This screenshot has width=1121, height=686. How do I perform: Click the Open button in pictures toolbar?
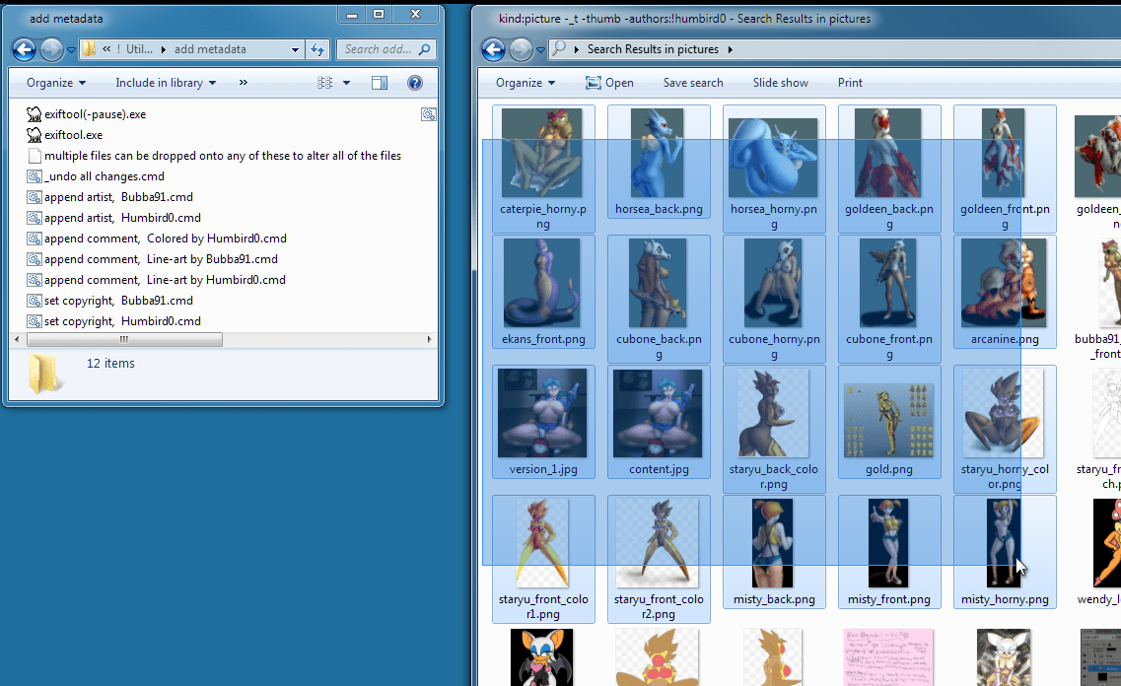click(x=609, y=83)
